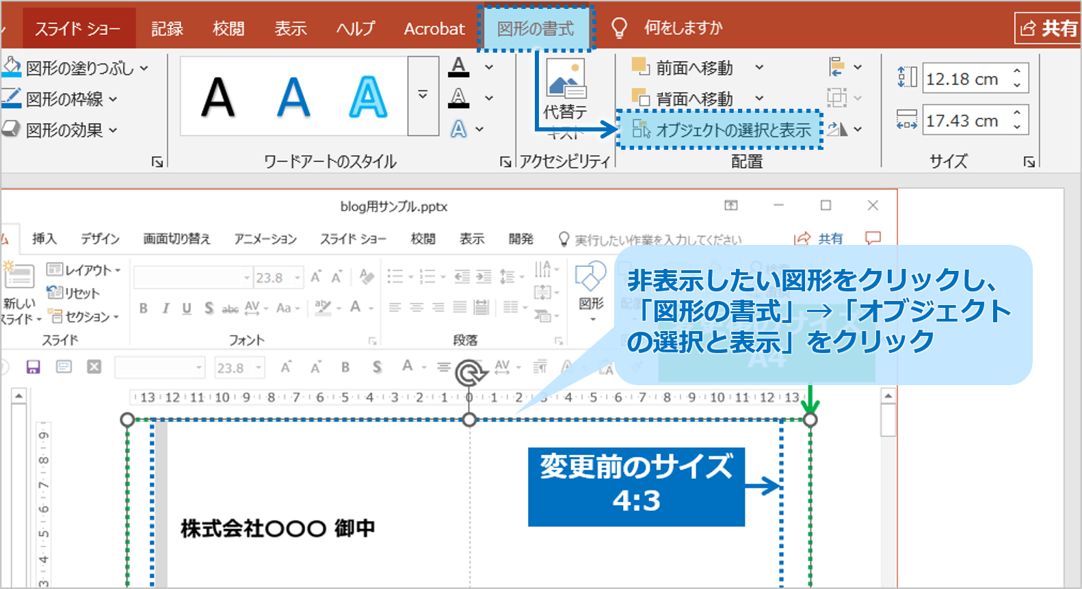Increase height with the up stepper
This screenshot has height=589, width=1082.
[x=1017, y=71]
